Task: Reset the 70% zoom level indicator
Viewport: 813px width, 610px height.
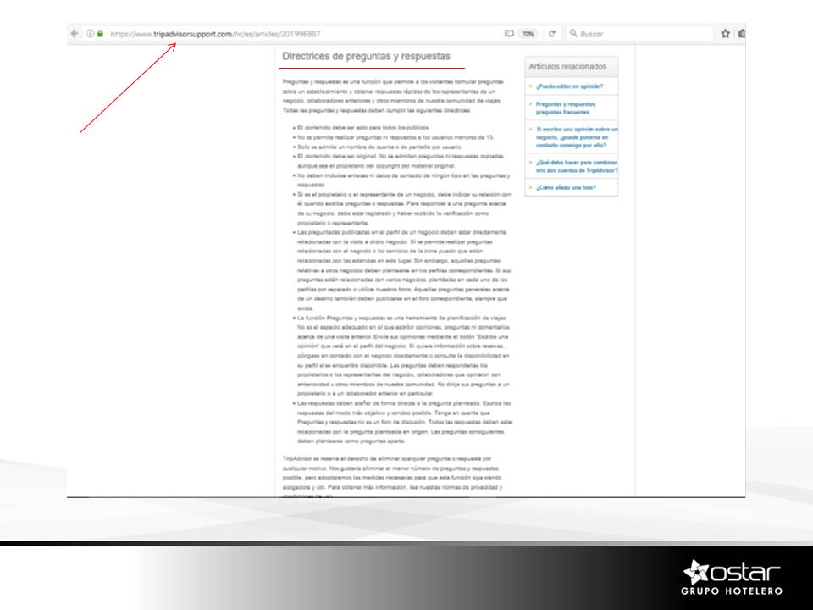Action: coord(528,34)
